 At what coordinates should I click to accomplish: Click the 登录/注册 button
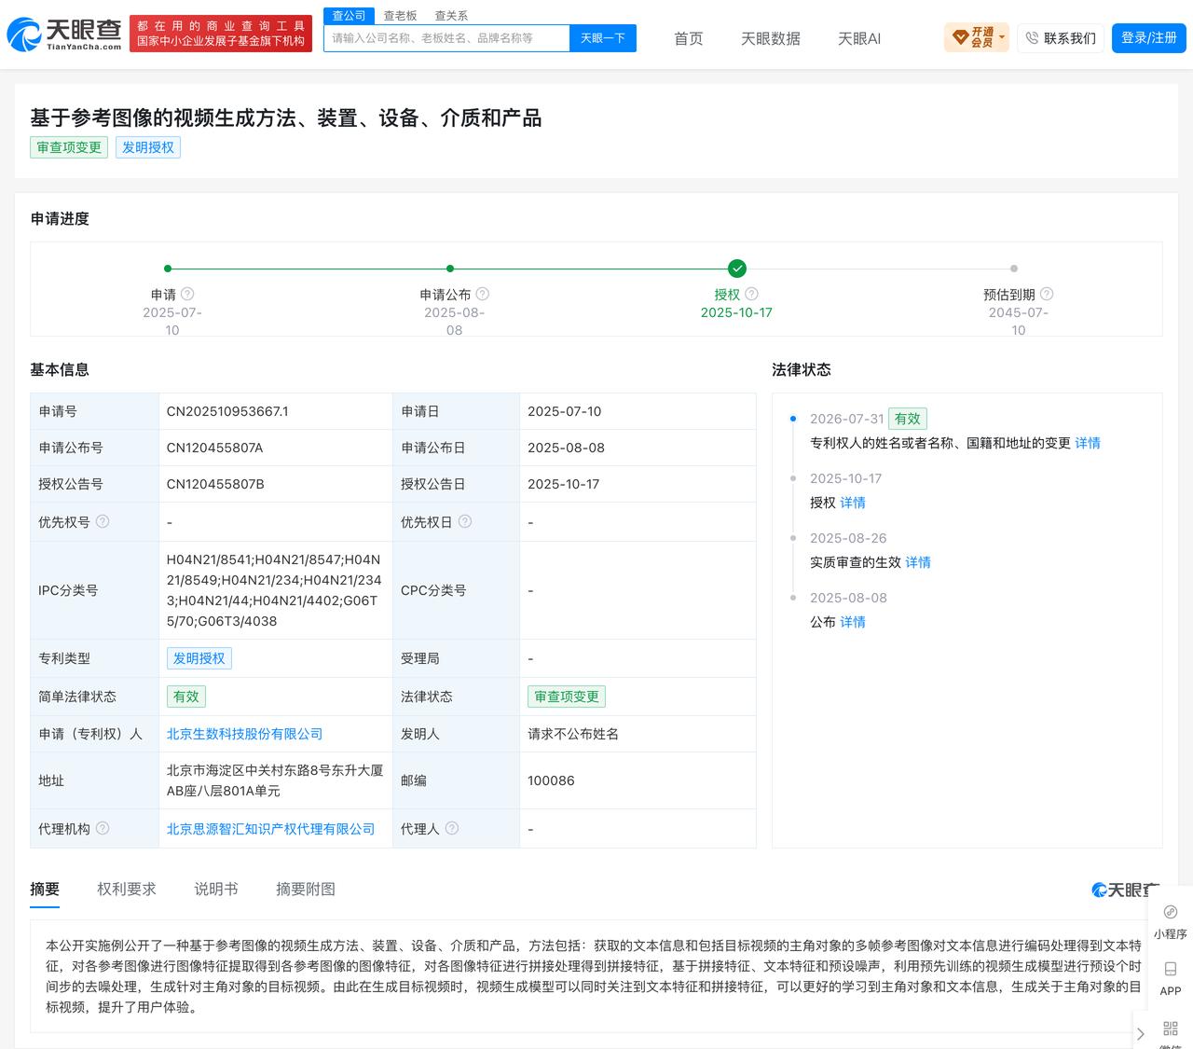(x=1148, y=38)
